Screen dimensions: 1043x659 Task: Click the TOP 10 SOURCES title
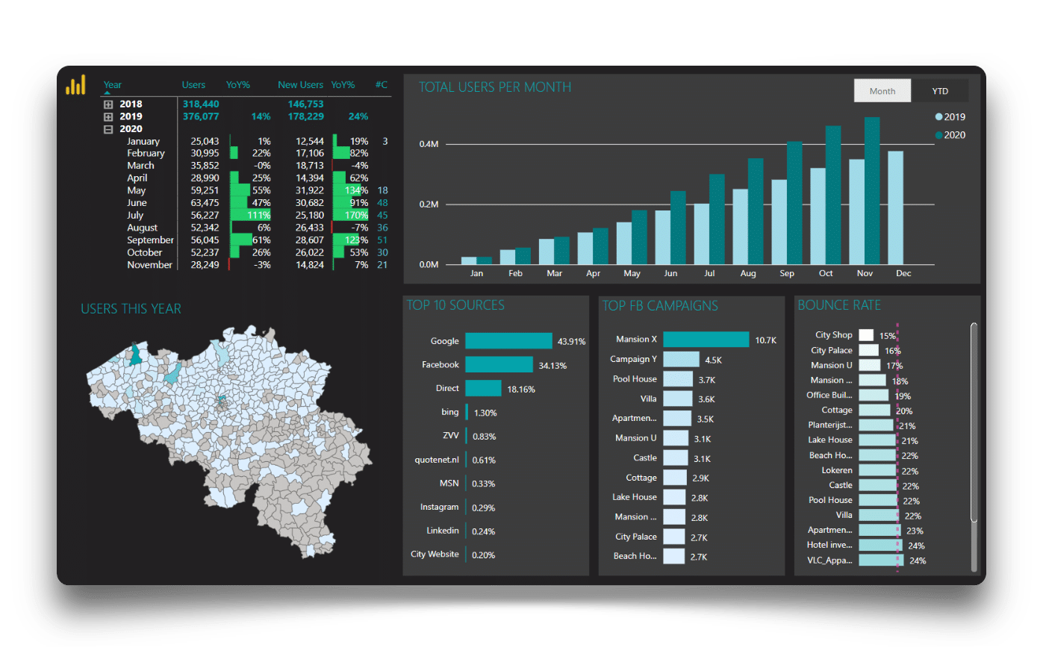[x=455, y=305]
